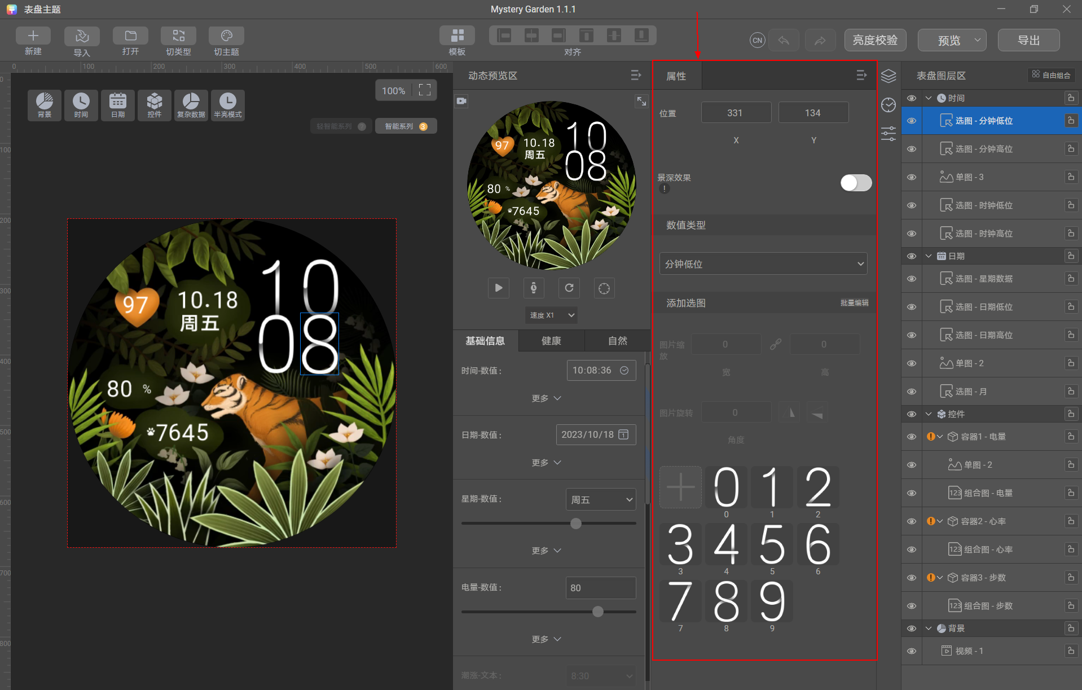Open the 复杂数据 complex data tool
1082x690 pixels.
click(x=191, y=105)
